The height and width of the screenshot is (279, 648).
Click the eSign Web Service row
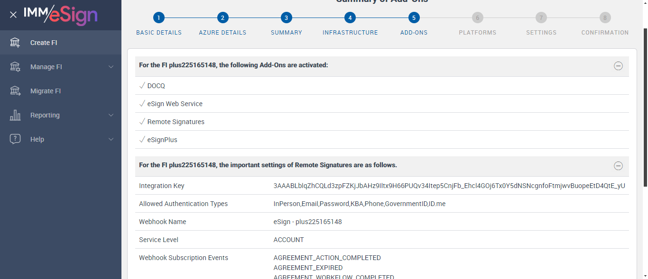tap(382, 104)
